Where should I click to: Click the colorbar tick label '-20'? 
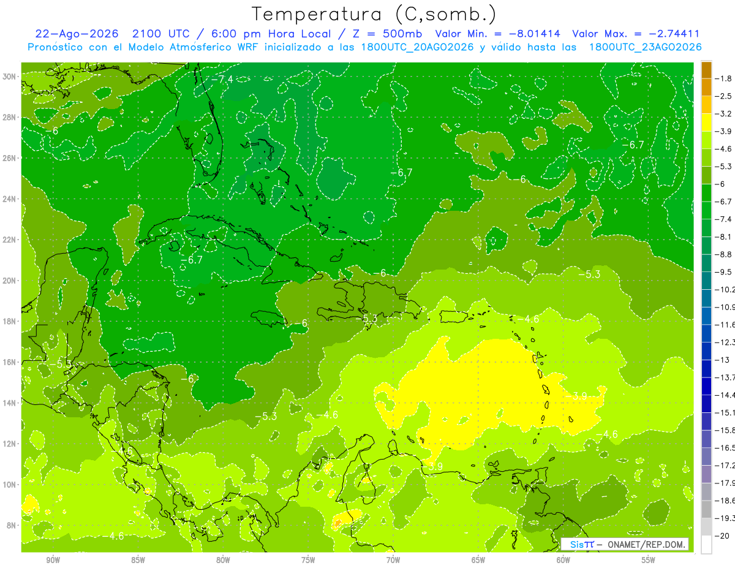[722, 536]
